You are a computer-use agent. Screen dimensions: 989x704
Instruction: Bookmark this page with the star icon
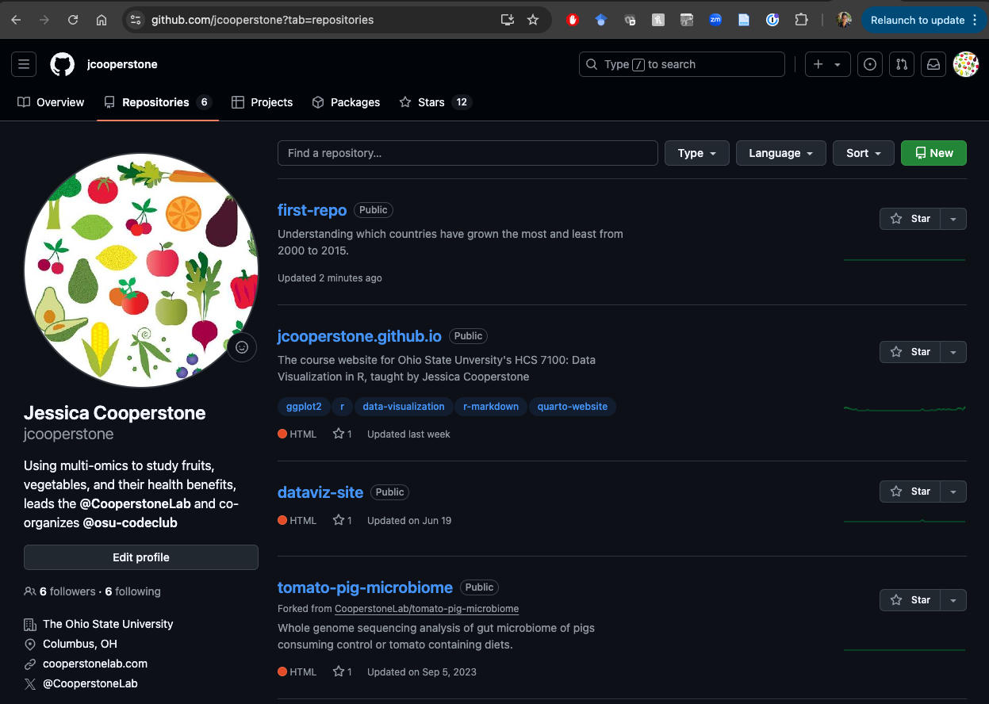click(x=533, y=20)
